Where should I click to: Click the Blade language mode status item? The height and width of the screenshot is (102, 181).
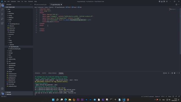click(170, 96)
